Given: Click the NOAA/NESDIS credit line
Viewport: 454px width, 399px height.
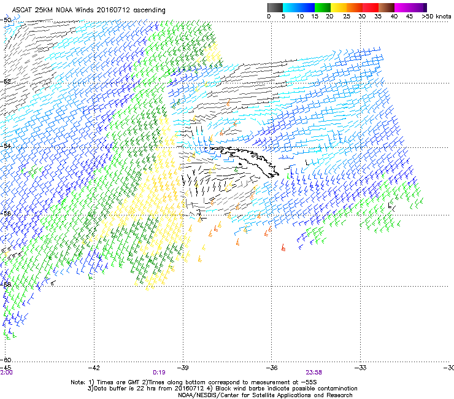Looking at the screenshot, I should 265,395.
